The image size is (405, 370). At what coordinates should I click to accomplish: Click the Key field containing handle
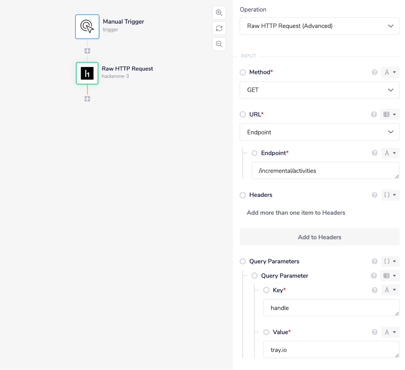click(x=331, y=308)
